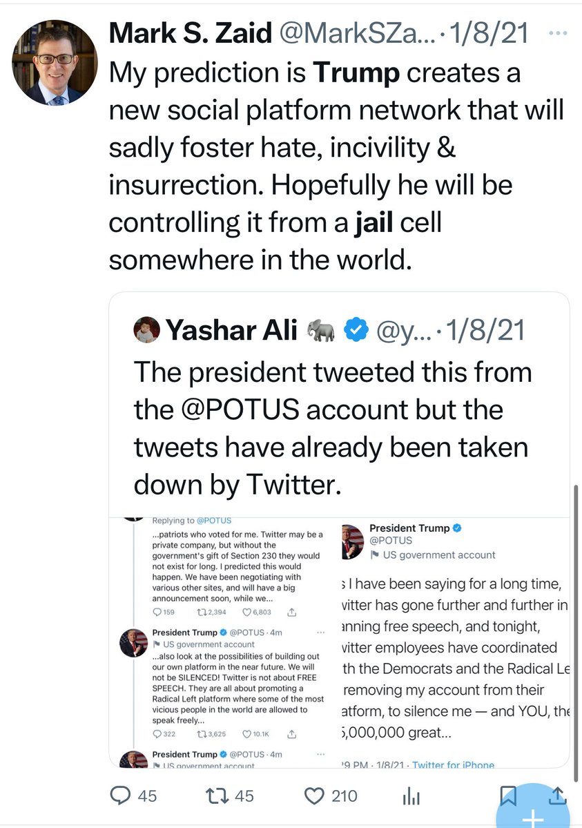This screenshot has width=582, height=828.
Task: Open the three-dot more options menu
Action: tap(556, 32)
